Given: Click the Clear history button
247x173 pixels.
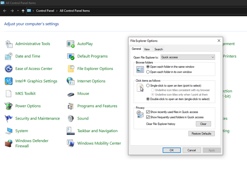Looking at the screenshot, I should point(203,124).
